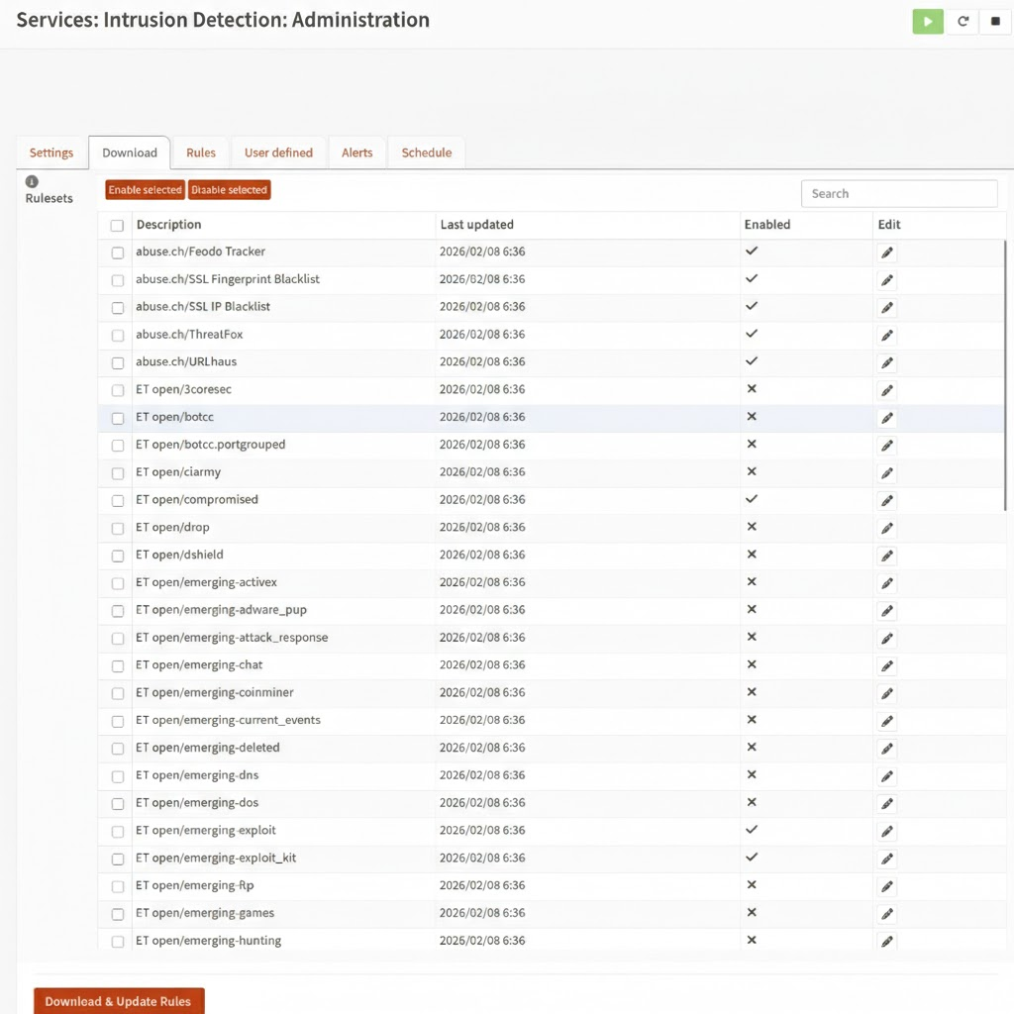Screen dimensions: 1014x1014
Task: Select the ET open/emerging-dns checkbox
Action: [118, 776]
